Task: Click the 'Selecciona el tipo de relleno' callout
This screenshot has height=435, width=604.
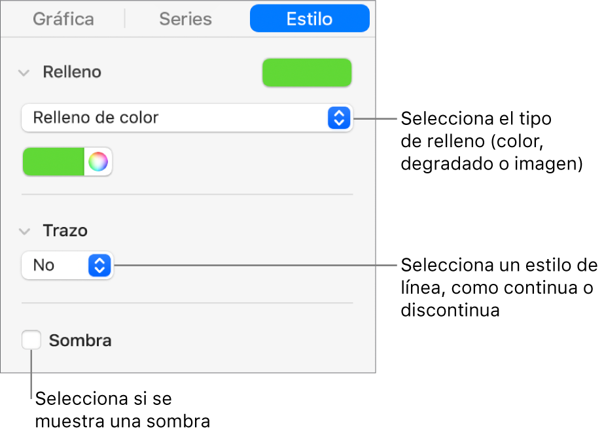Action: (491, 142)
